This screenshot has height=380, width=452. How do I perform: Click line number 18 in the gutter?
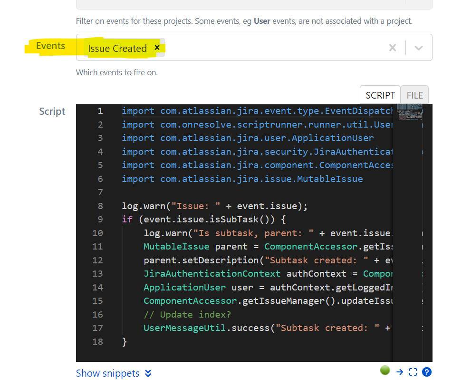98,341
